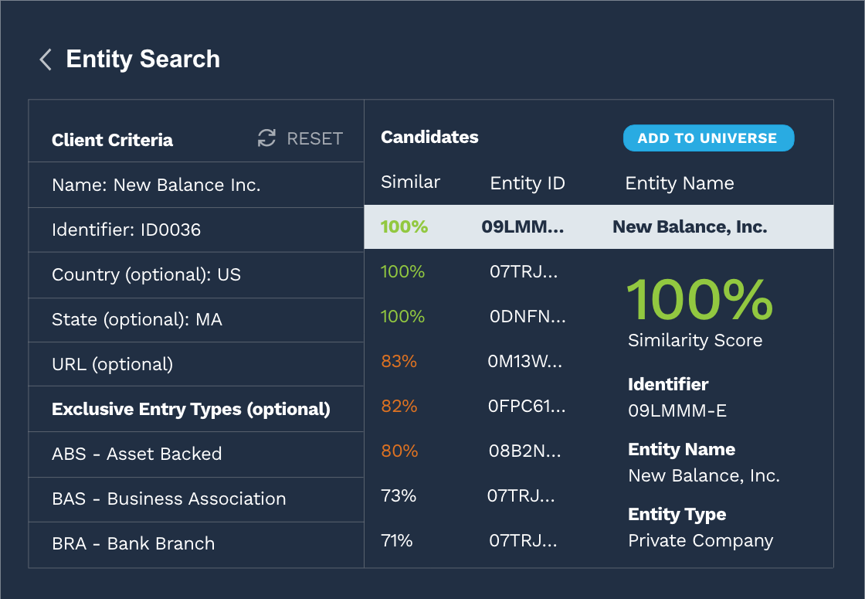
Task: Click the circular reset arrows icon
Action: pos(266,138)
